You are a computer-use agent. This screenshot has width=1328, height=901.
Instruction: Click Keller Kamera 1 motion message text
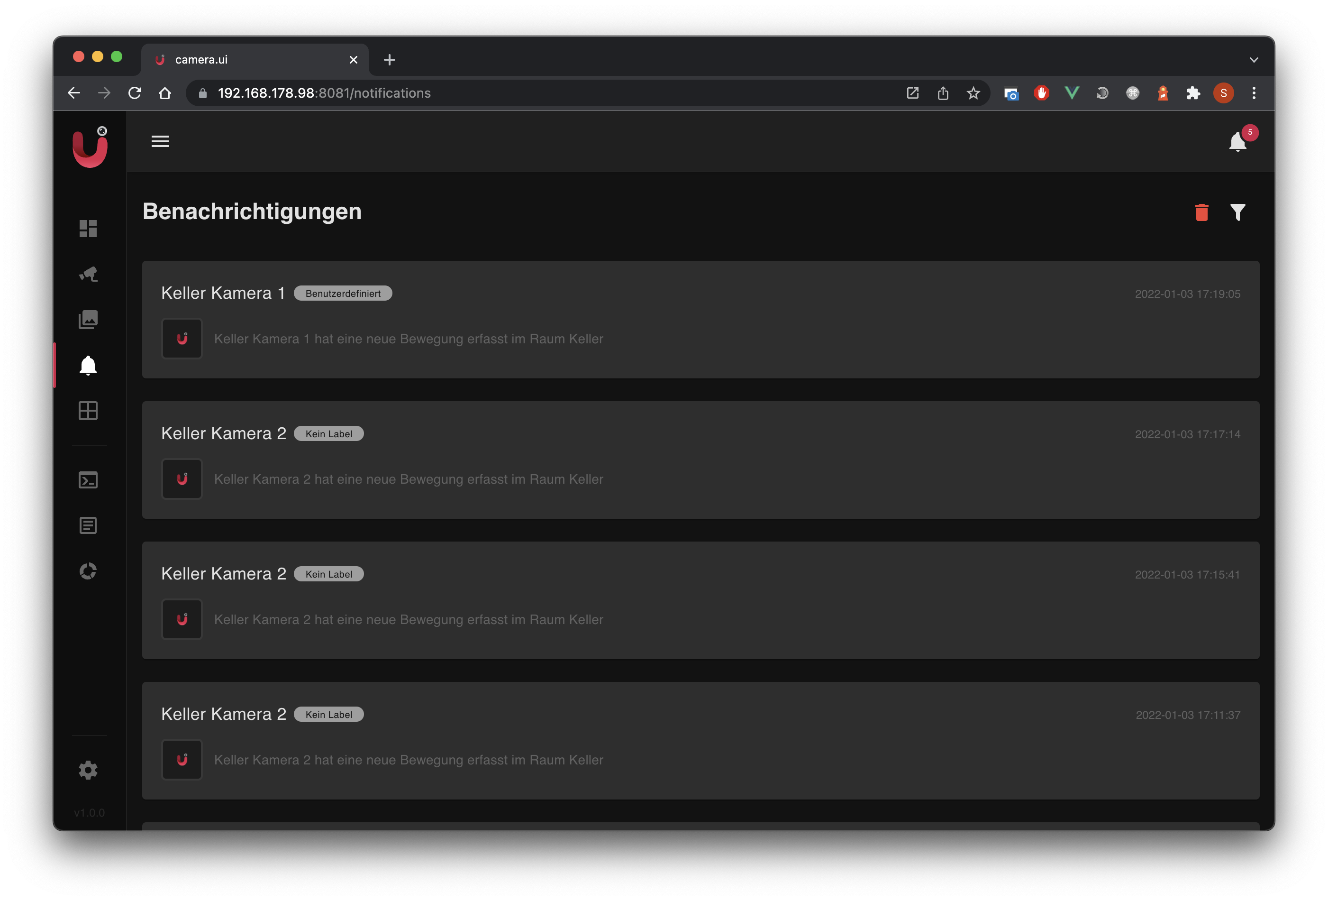pyautogui.click(x=409, y=339)
